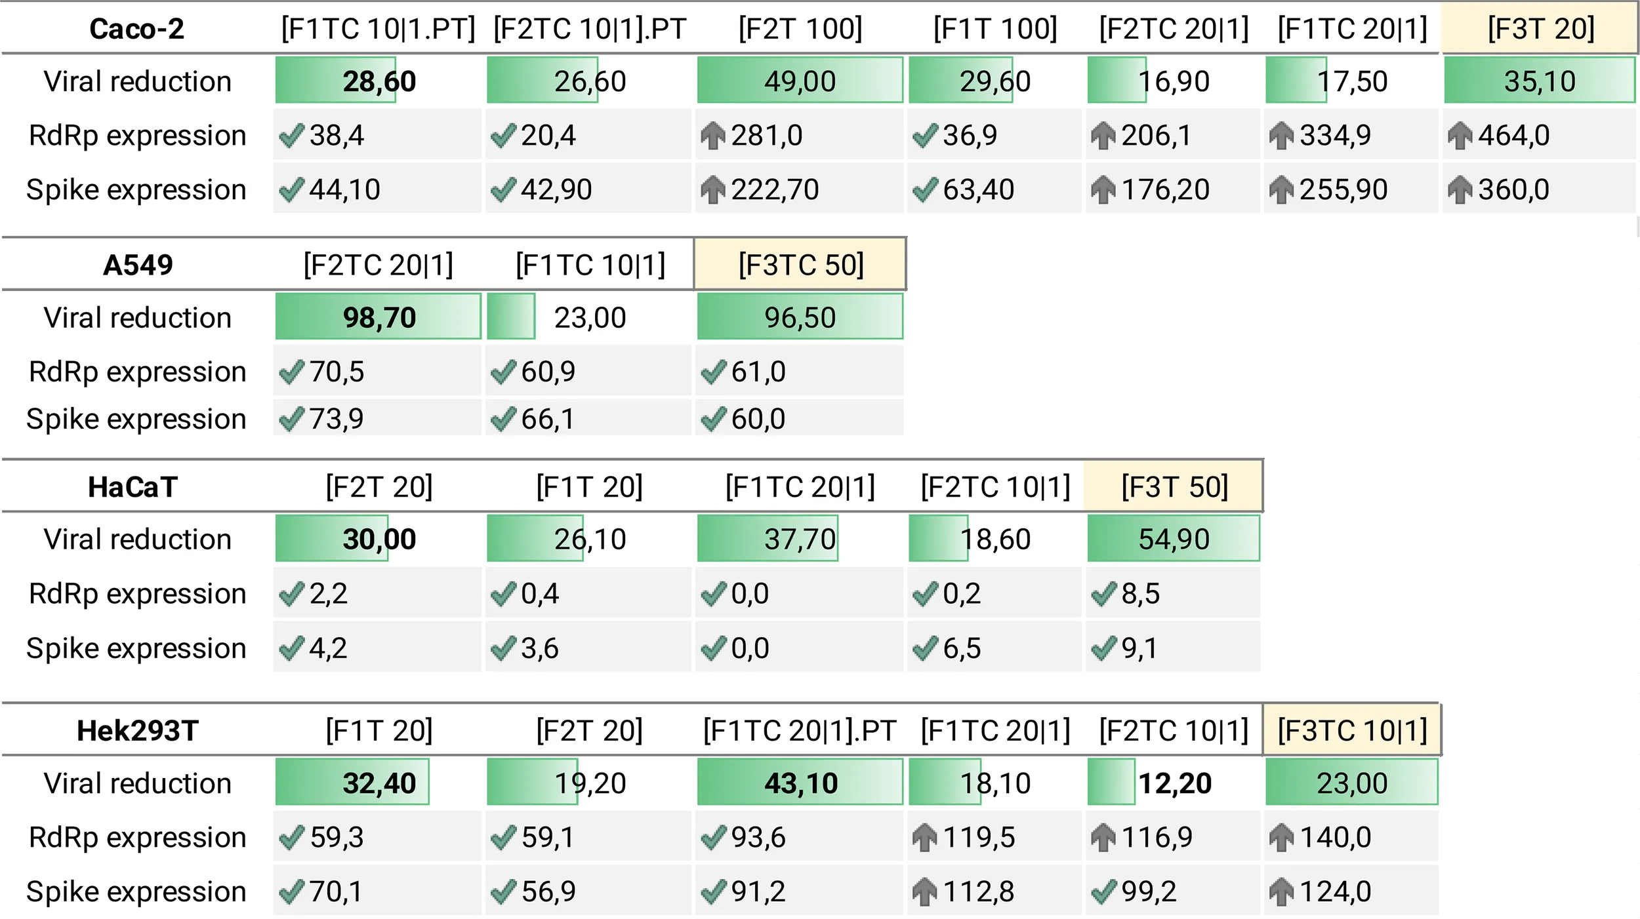The width and height of the screenshot is (1640, 919).
Task: Select the up arrow next to 124,0
Action: coord(1282,891)
